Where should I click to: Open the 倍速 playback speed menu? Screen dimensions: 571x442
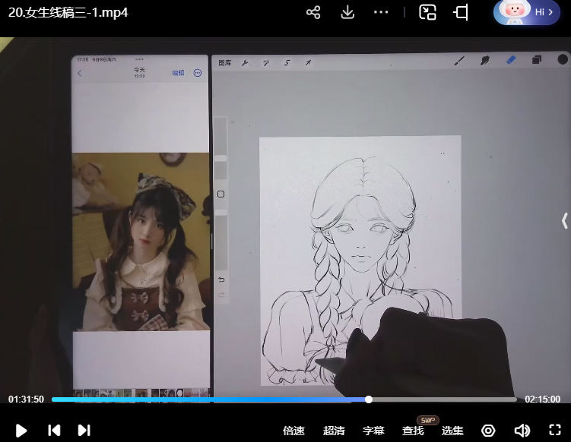(x=293, y=431)
